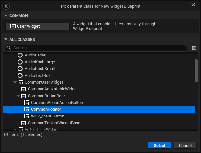Click the WBP_MenuButton widget icon

click(x=27, y=116)
